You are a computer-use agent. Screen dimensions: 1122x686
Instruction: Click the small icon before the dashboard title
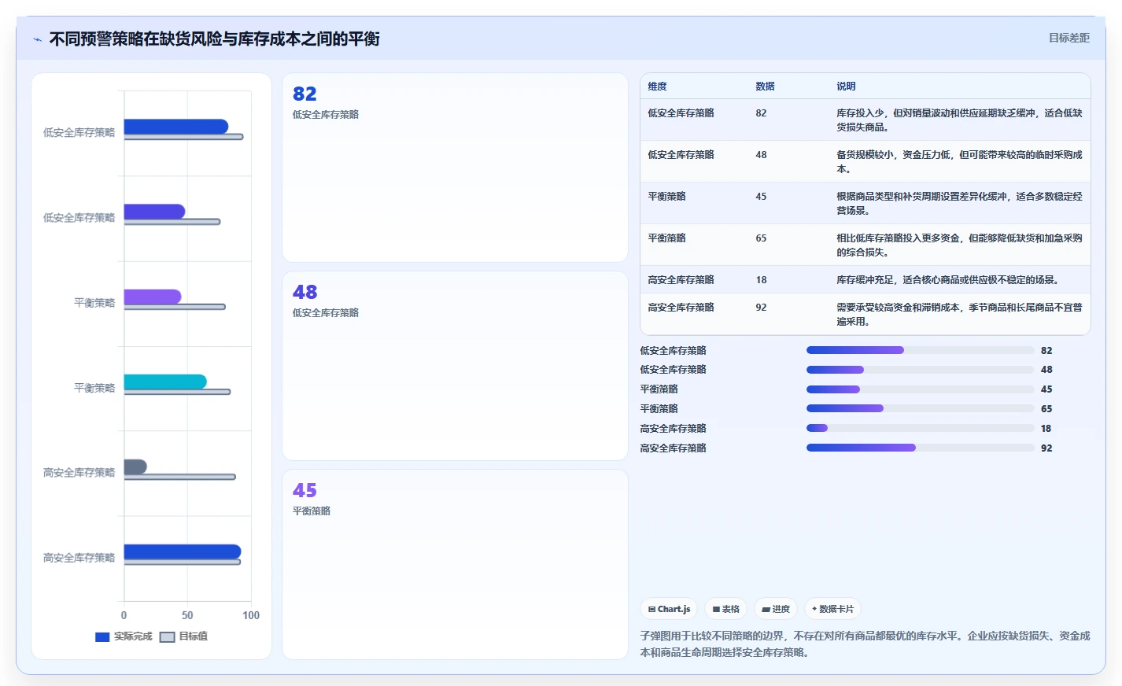click(37, 39)
